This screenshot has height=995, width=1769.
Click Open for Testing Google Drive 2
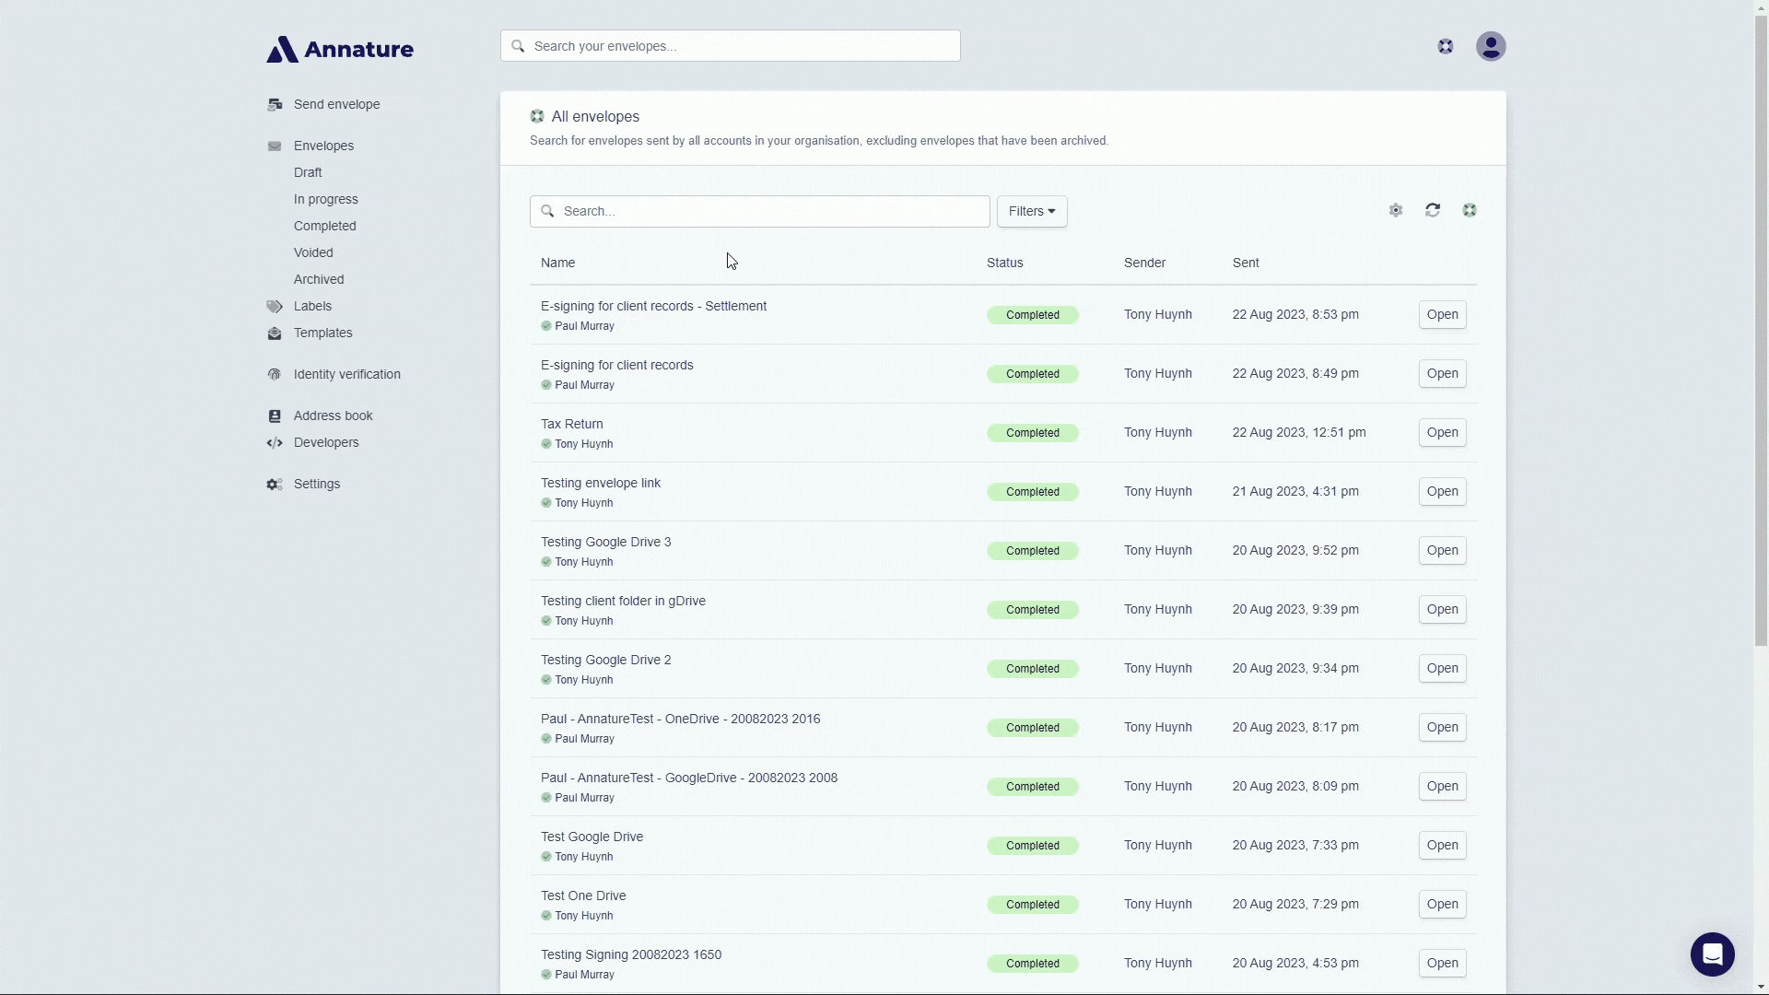pos(1443,669)
